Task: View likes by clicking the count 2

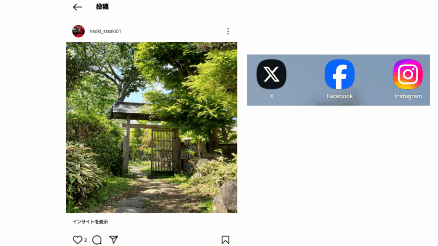Action: pyautogui.click(x=86, y=240)
